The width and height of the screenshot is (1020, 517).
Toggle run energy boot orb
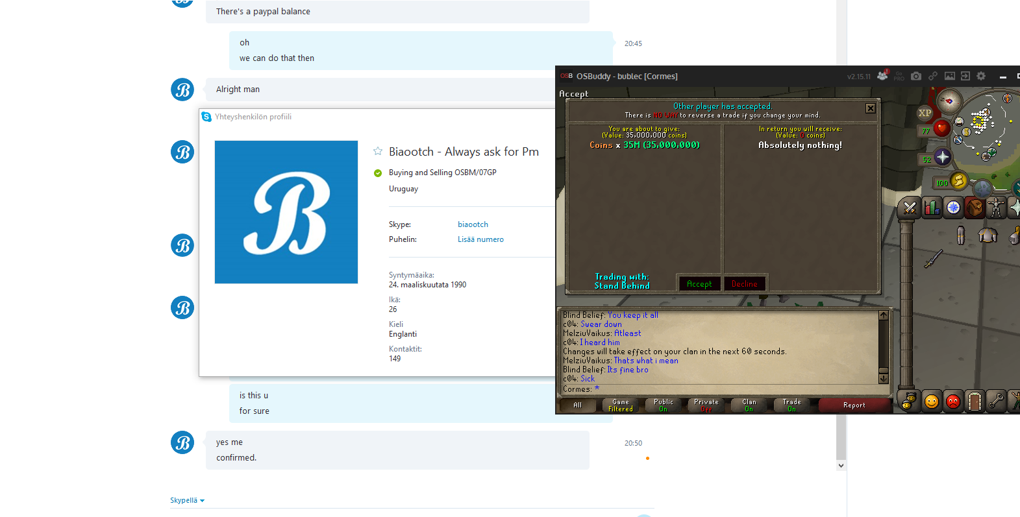click(958, 181)
